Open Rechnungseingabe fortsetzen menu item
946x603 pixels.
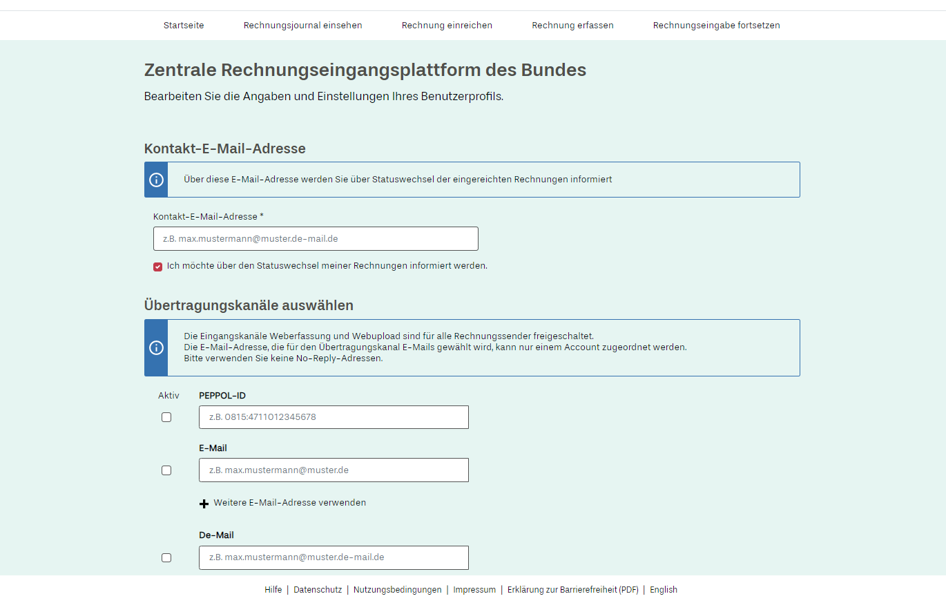[x=716, y=26]
